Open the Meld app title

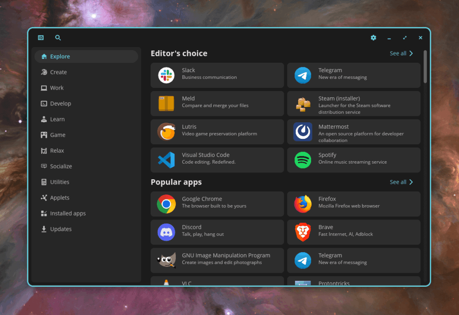[188, 99]
